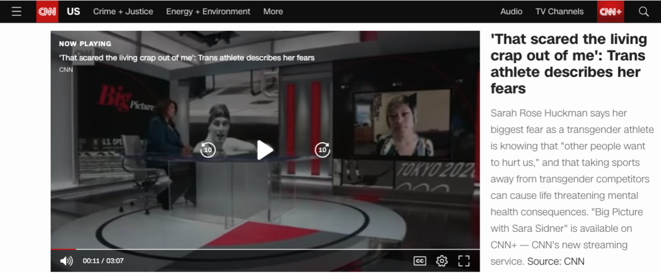
Task: Click the article headline beside the video
Action: [568, 63]
